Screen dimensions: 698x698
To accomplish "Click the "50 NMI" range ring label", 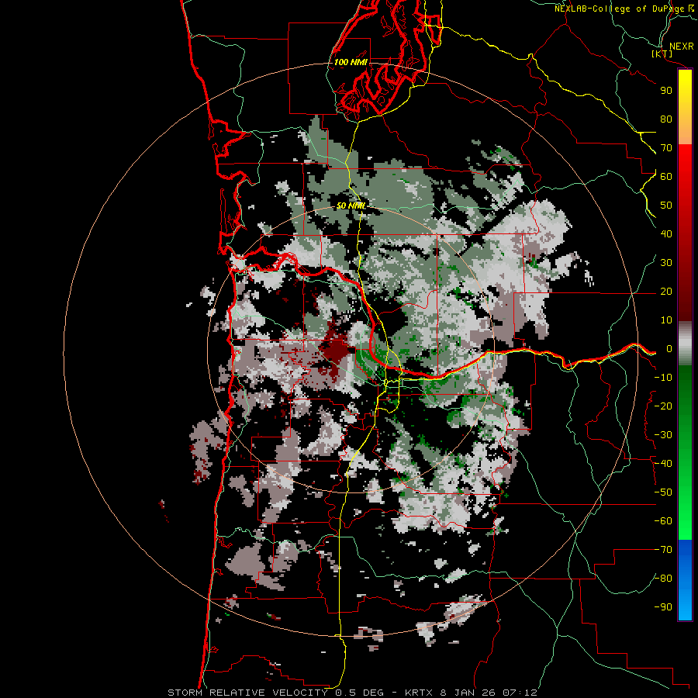I will tap(351, 206).
